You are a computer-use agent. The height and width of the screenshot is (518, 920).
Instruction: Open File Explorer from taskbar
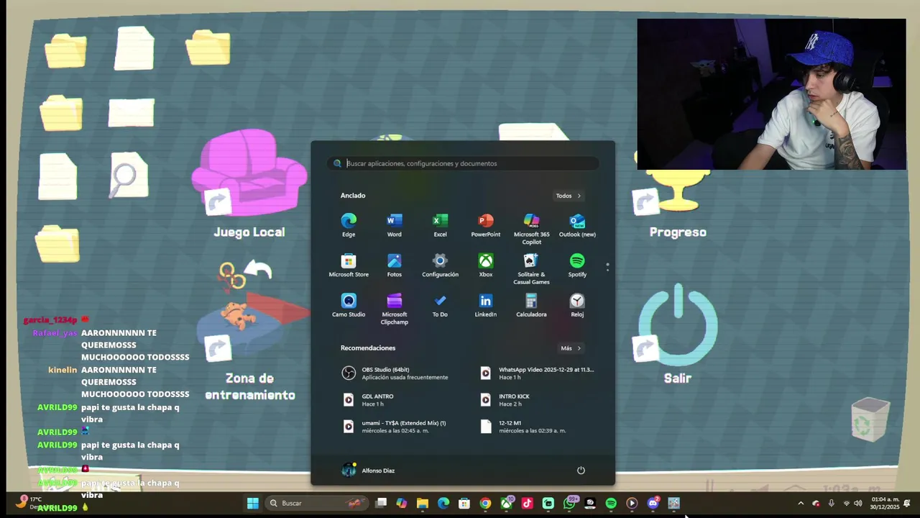click(x=423, y=504)
